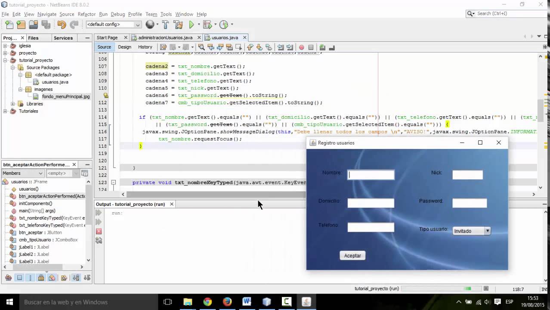The width and height of the screenshot is (550, 310).
Task: Click the Shift Line Right icon
Action: pyautogui.click(x=290, y=47)
